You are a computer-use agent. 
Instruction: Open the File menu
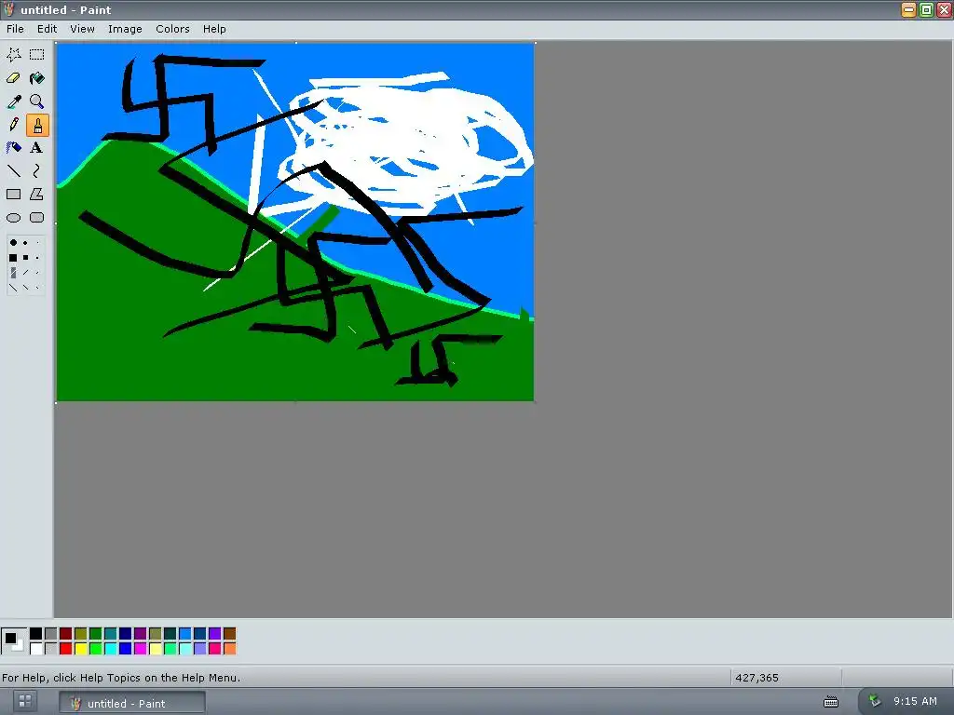coord(15,29)
